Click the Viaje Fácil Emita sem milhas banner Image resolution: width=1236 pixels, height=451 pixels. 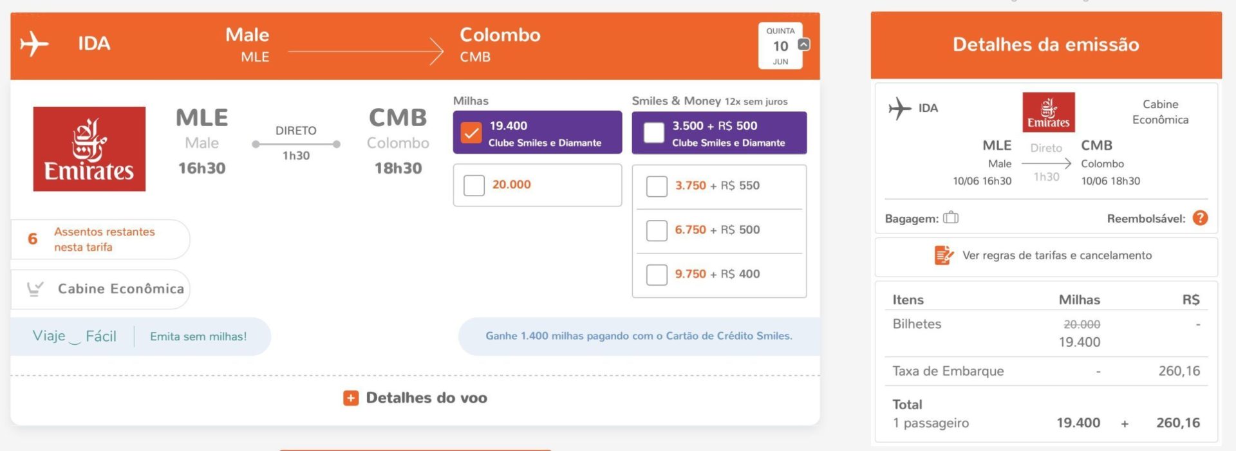click(x=140, y=336)
